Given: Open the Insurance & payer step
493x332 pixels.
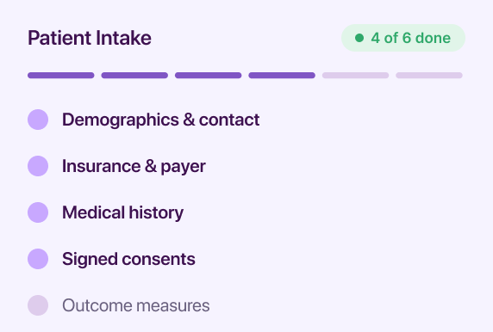Looking at the screenshot, I should pyautogui.click(x=134, y=166).
